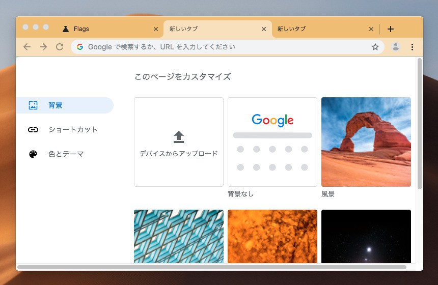Viewport: 438px width, 285px height.
Task: Click the ショートカット link icon
Action: click(x=33, y=129)
